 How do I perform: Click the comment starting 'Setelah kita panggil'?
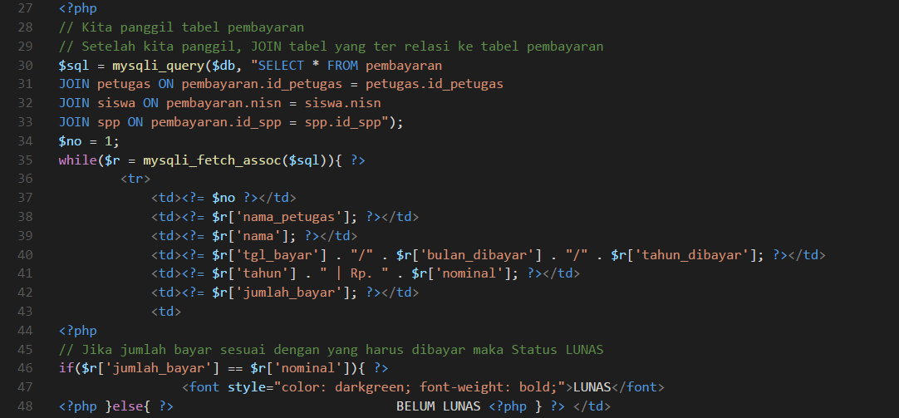pyautogui.click(x=331, y=47)
